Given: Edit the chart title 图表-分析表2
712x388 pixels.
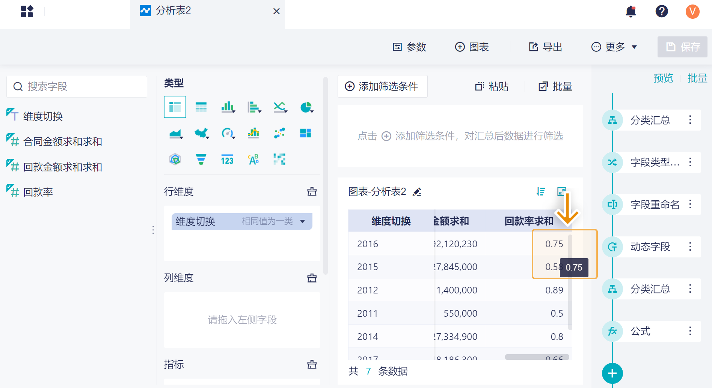Looking at the screenshot, I should click(417, 192).
